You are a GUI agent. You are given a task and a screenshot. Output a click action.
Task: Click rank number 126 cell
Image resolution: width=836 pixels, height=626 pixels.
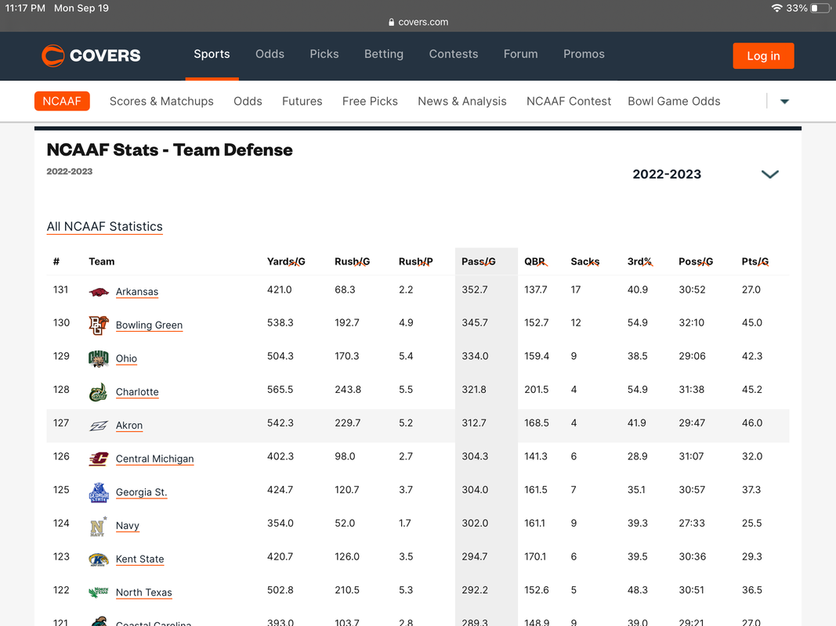click(x=61, y=456)
